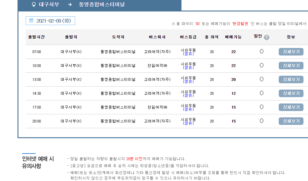Click the 출발지 column header
Image resolution: width=308 pixels, height=181 pixels.
pos(71,37)
